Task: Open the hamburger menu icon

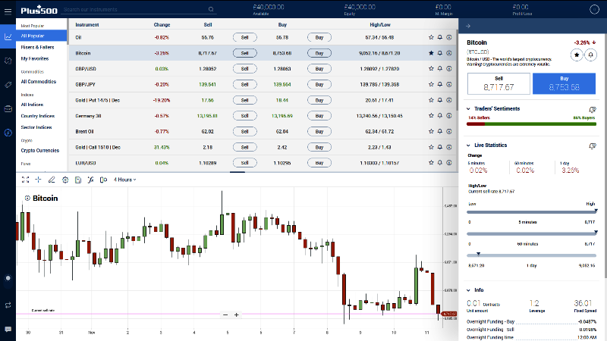Action: point(8,11)
